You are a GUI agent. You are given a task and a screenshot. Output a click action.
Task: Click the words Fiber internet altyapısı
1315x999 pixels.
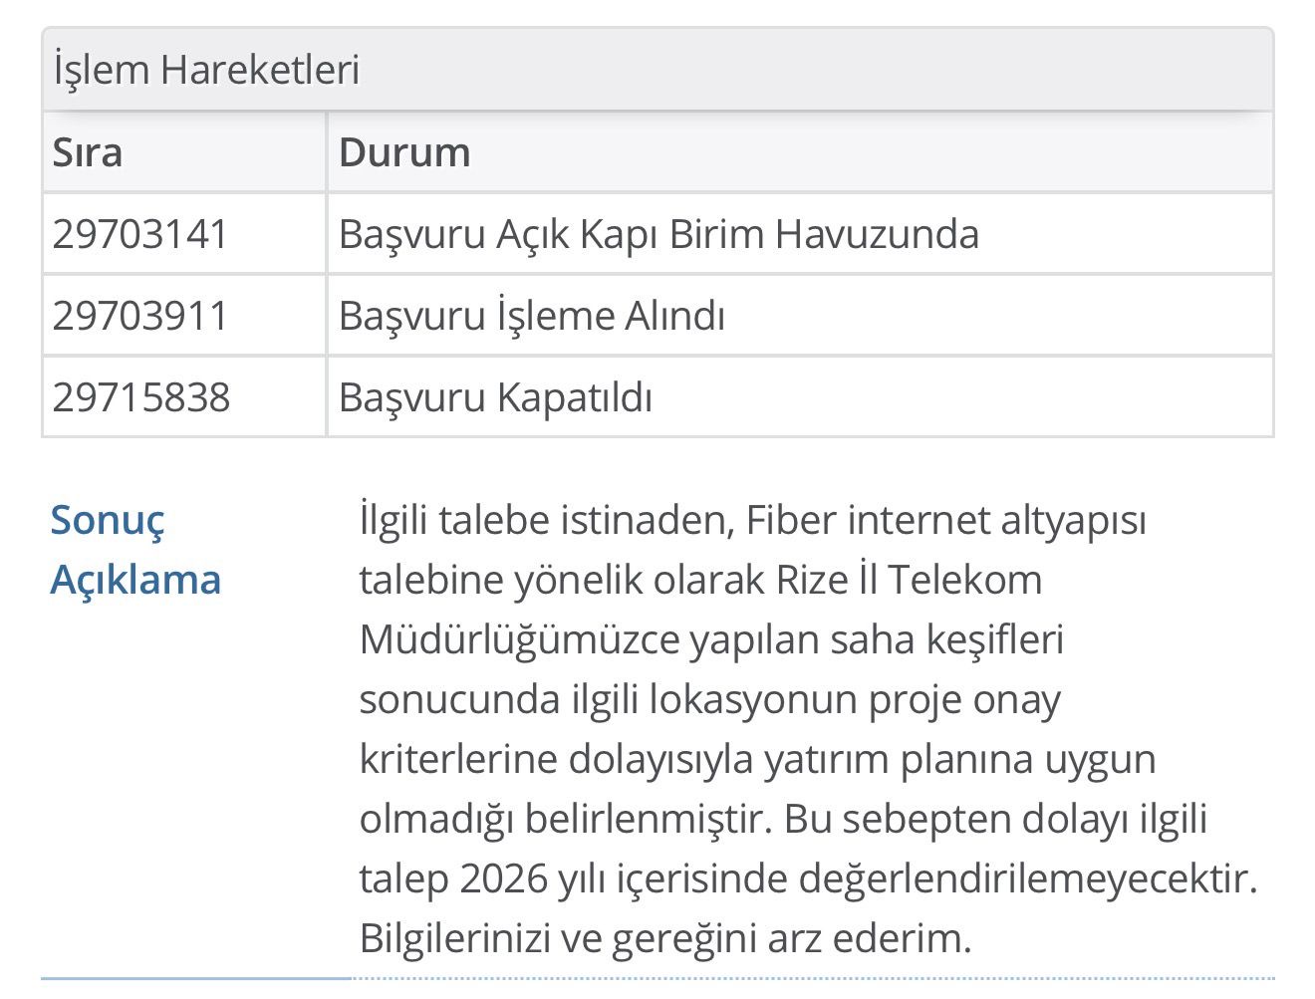(x=946, y=520)
